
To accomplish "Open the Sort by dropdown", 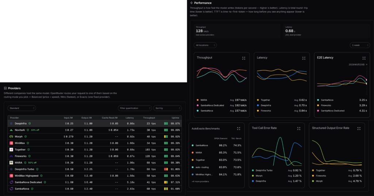I will click(x=167, y=108).
